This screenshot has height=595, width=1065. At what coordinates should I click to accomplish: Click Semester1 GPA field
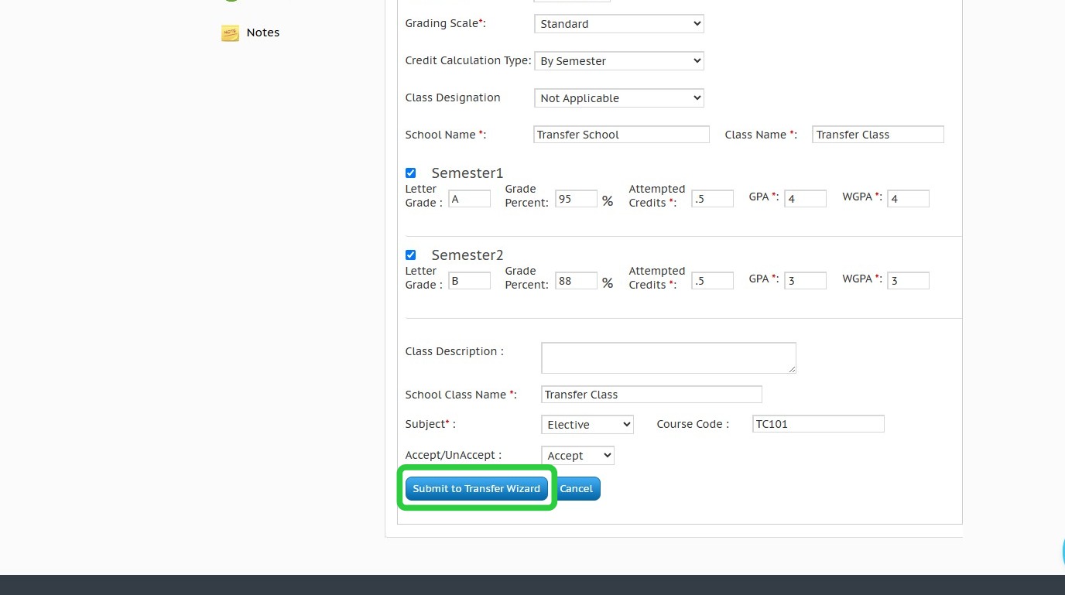click(x=805, y=199)
